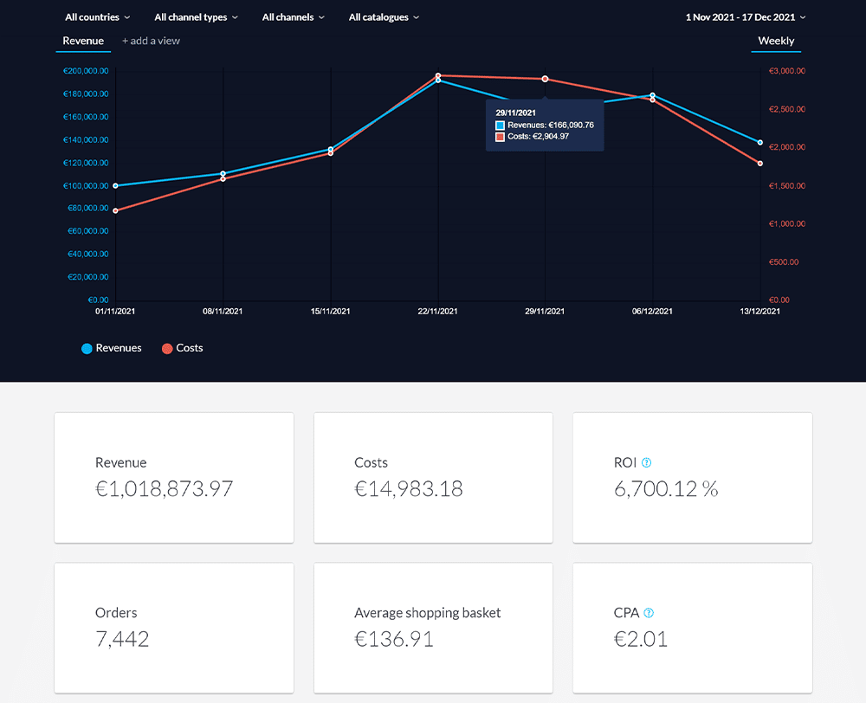Toggle the Costs series in the legend

tap(182, 348)
